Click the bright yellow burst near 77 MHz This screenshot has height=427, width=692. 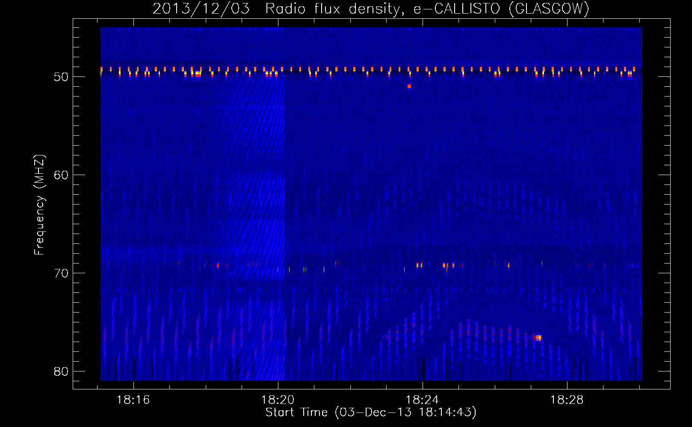point(538,338)
